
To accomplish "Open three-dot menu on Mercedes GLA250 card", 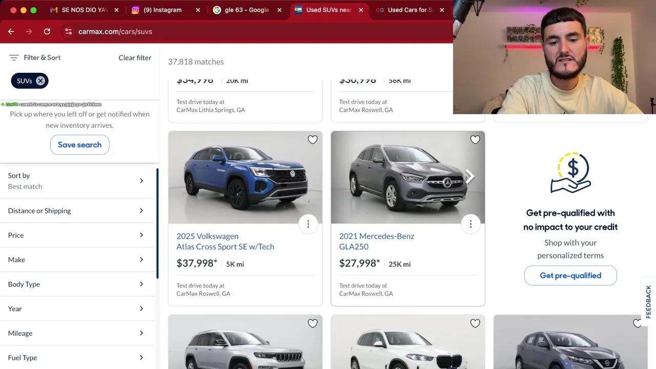I will pyautogui.click(x=470, y=224).
